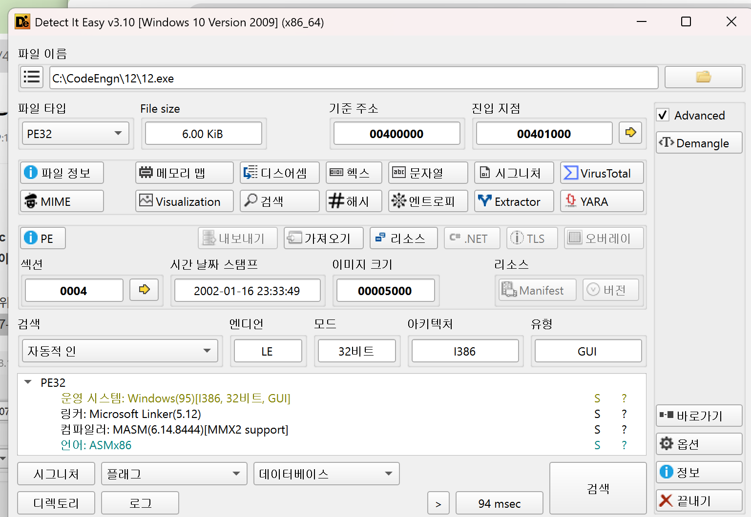This screenshot has width=751, height=517.
Task: Click the I386 architecture field
Action: 465,351
